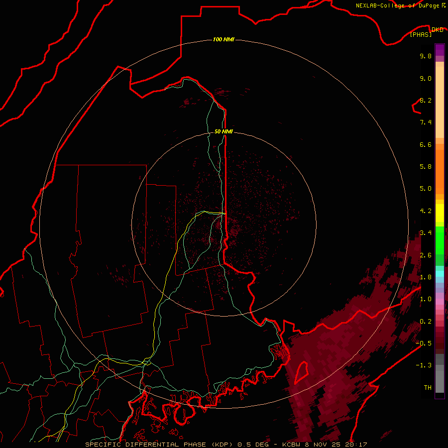Viewport: 448px width, 448px height.
Task: Pick the pink band of the color bar
Action: pyautogui.click(x=440, y=302)
